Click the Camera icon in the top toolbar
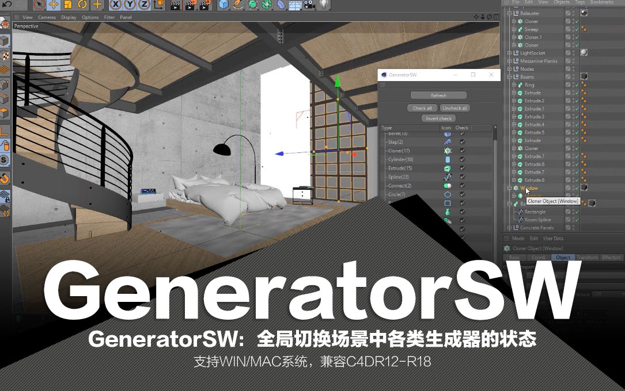625x391 pixels. (x=309, y=5)
